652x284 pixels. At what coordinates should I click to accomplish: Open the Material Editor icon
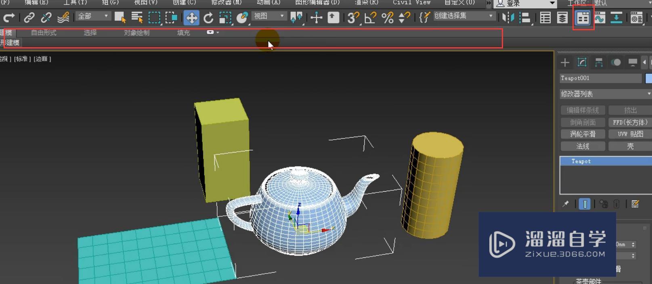point(636,18)
